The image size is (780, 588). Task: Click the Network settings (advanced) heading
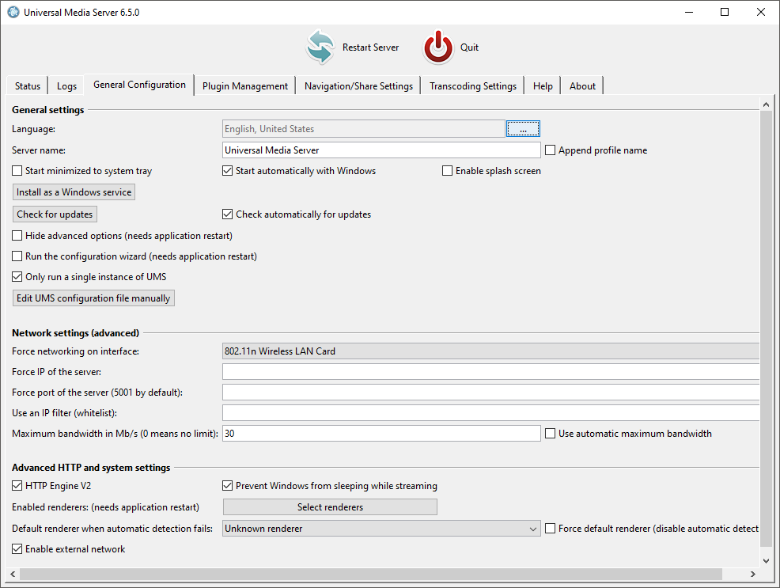tap(76, 333)
